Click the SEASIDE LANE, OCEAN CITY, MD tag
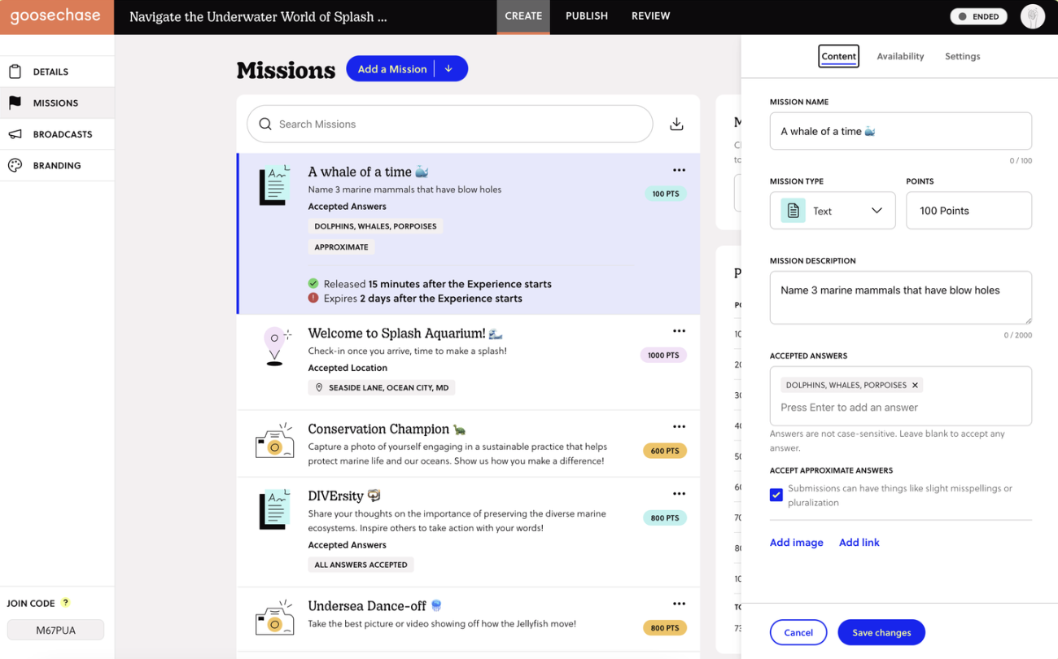The image size is (1058, 659). (381, 388)
